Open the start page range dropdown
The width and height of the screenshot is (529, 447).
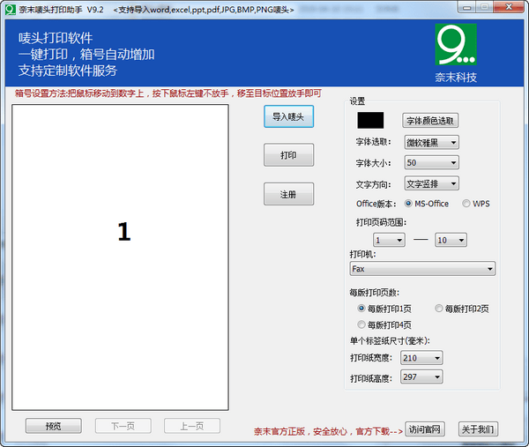pyautogui.click(x=389, y=240)
